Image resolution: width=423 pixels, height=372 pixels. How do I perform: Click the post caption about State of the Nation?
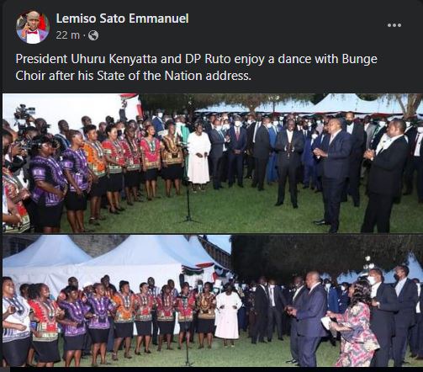point(196,67)
